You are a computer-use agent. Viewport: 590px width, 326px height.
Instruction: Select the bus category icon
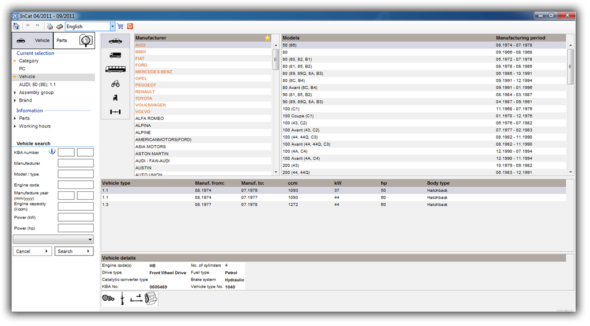click(115, 69)
